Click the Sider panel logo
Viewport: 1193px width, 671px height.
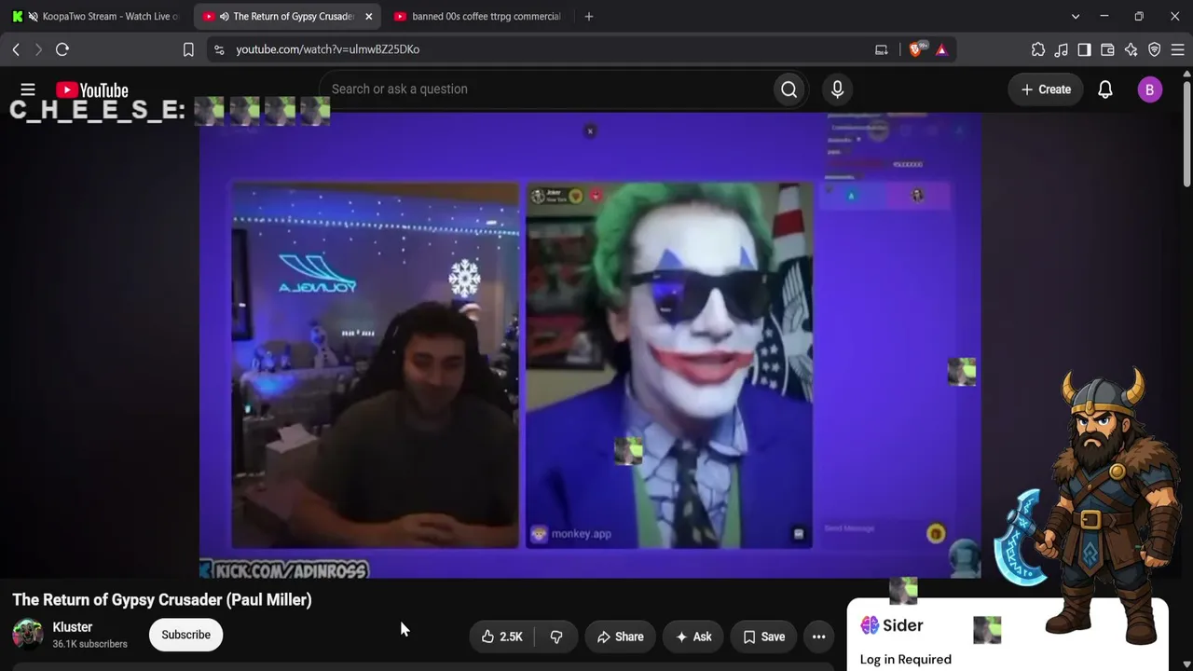(892, 625)
